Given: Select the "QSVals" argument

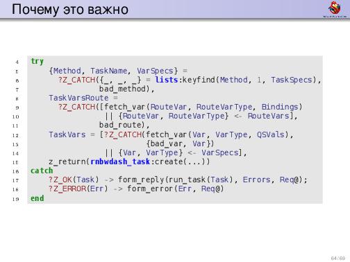Looking at the screenshot, I should 271,134.
